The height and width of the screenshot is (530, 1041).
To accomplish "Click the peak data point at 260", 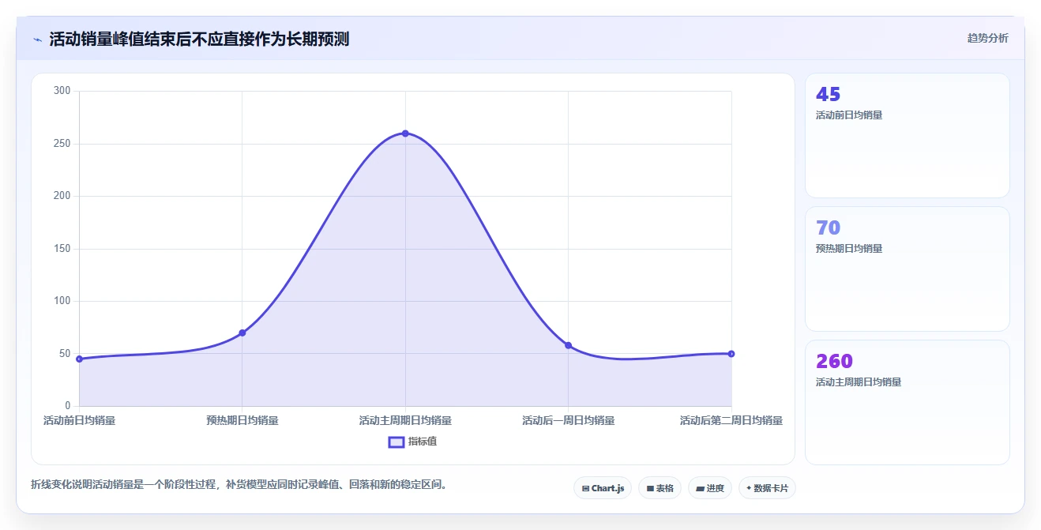I will pos(405,133).
